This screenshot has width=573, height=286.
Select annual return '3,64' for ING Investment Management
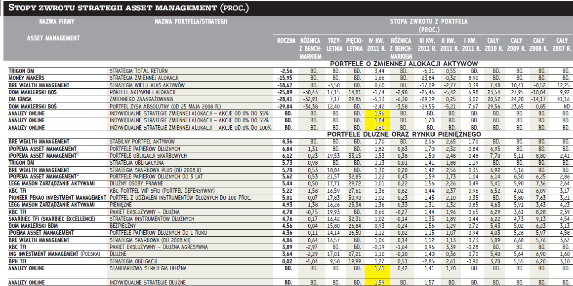[x=287, y=254]
